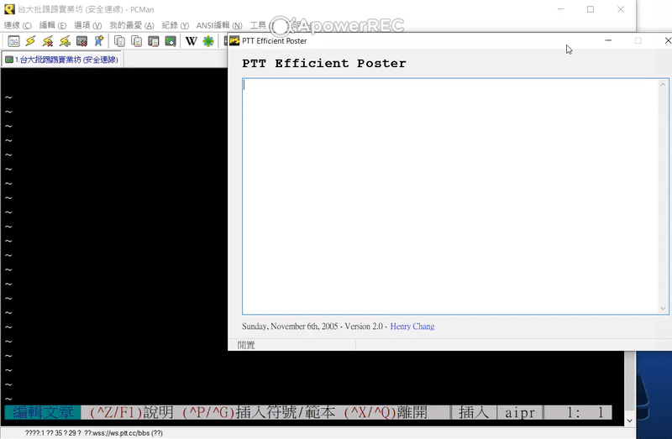Close the PTT Efficient Poster window
The height and width of the screenshot is (439, 672).
(x=667, y=40)
